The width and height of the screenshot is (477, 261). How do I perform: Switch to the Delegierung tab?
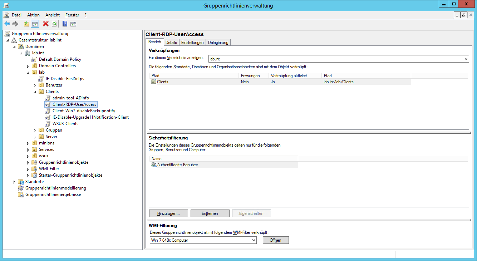tap(218, 43)
